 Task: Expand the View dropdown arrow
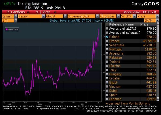coord(55,12)
